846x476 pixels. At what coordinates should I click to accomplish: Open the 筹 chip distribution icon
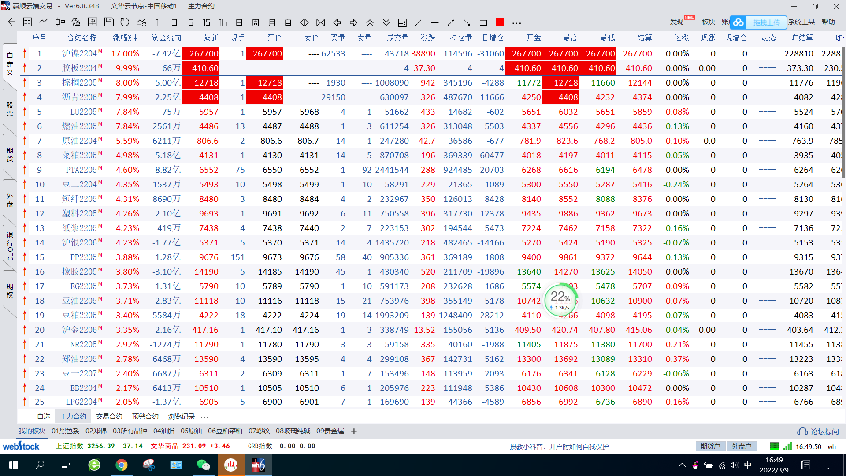(76, 22)
